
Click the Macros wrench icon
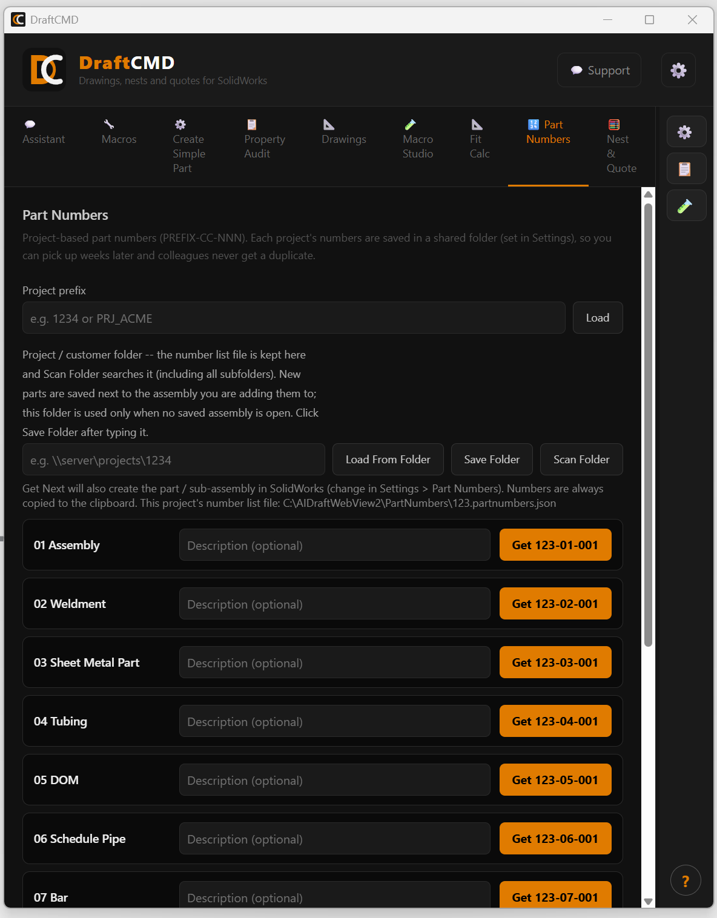pyautogui.click(x=108, y=125)
